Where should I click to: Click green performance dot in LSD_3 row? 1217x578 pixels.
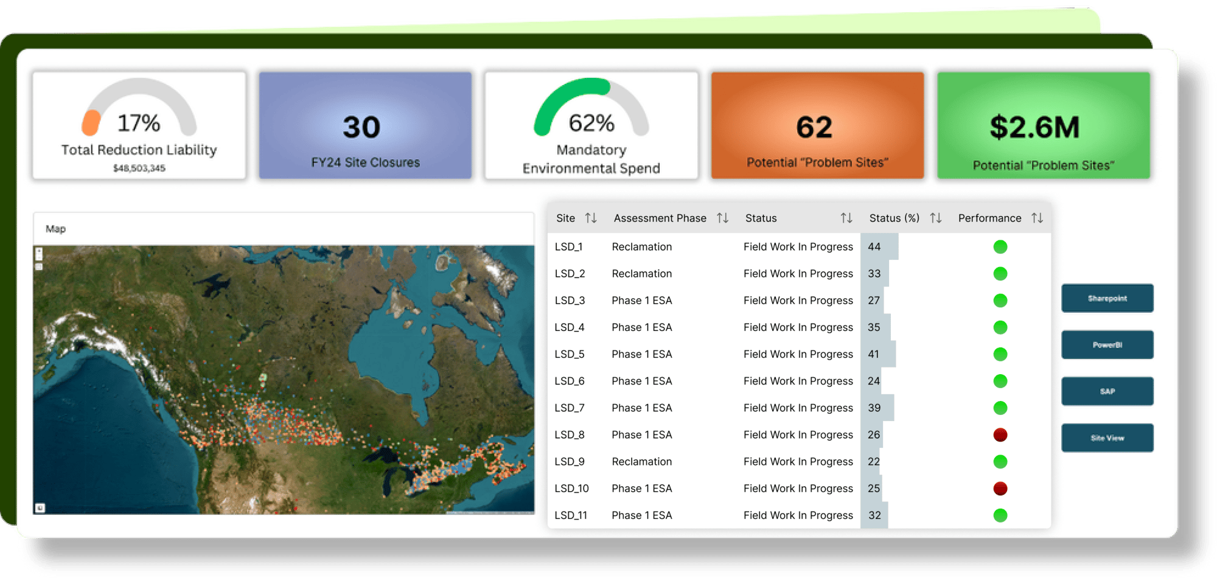[1000, 301]
